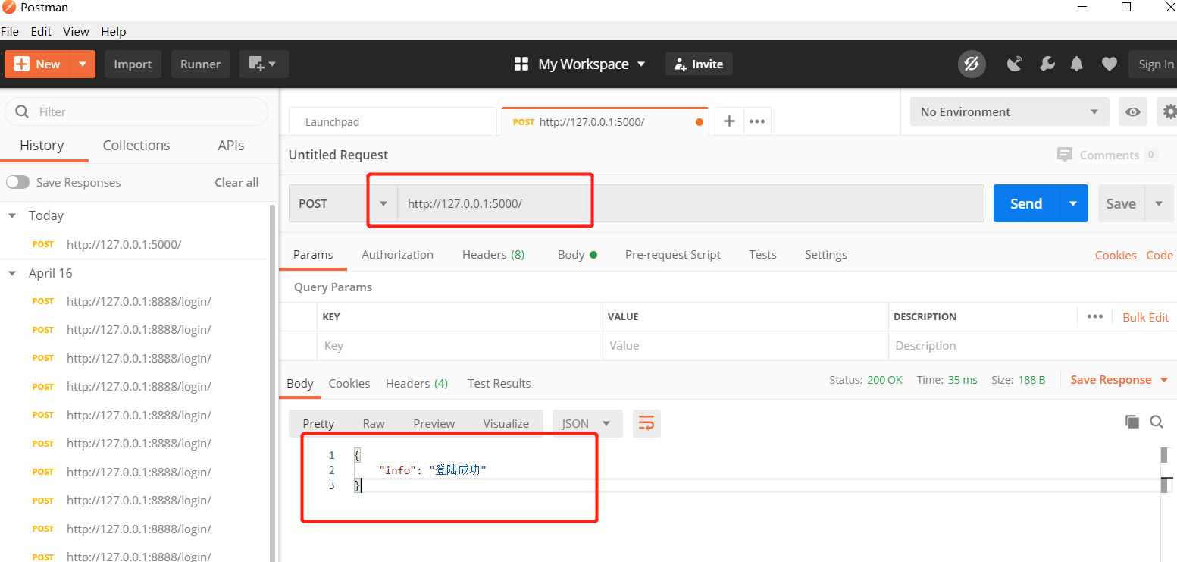Toggle the Save Responses switch

(x=17, y=182)
